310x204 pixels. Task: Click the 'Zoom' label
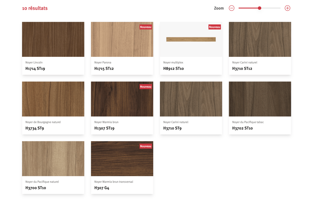[x=219, y=8]
